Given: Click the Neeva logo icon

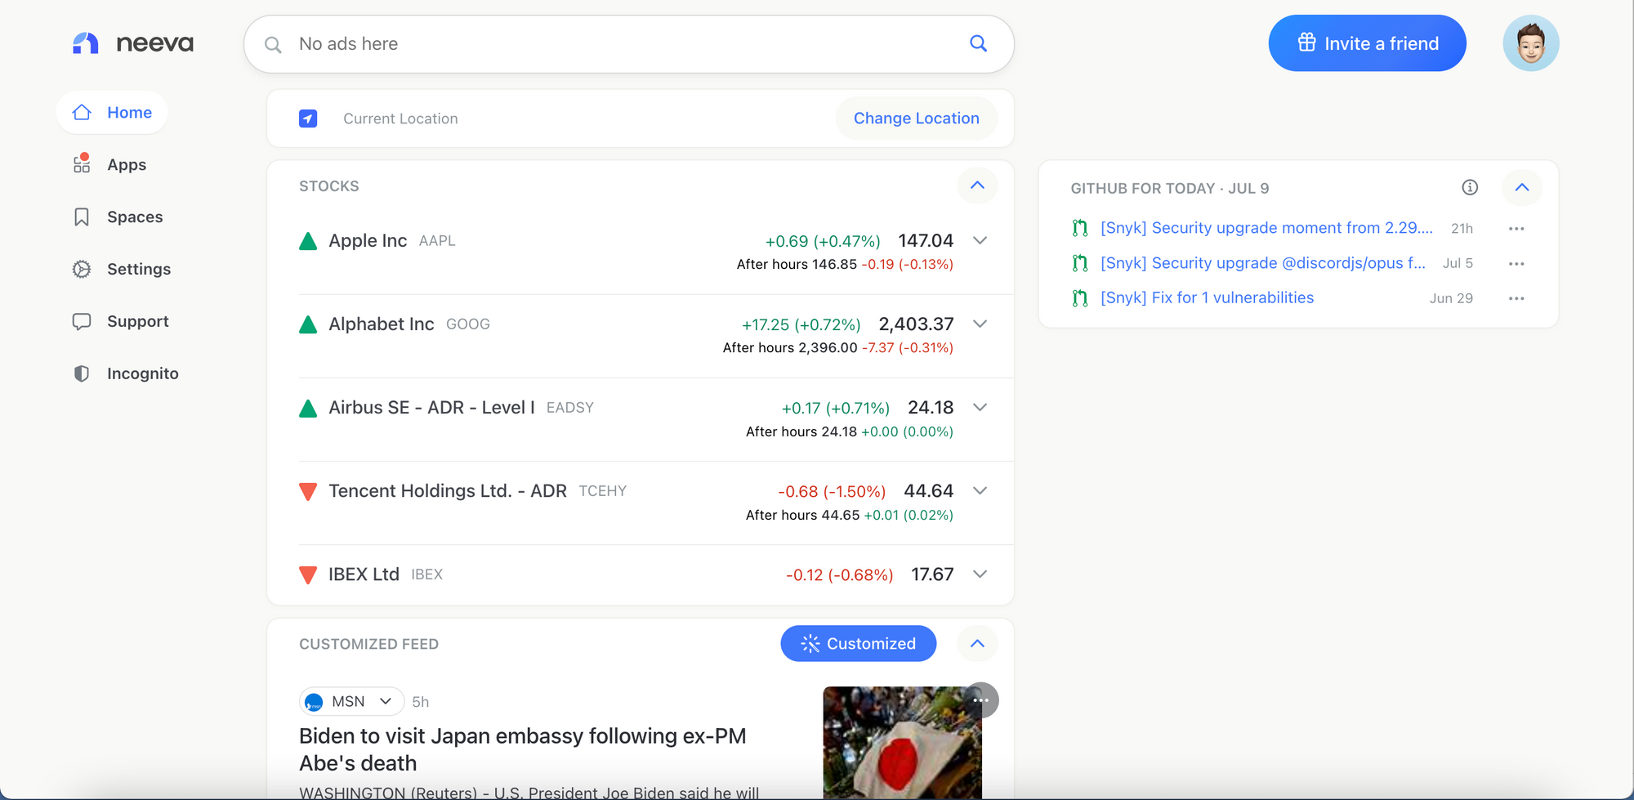Looking at the screenshot, I should tap(86, 43).
